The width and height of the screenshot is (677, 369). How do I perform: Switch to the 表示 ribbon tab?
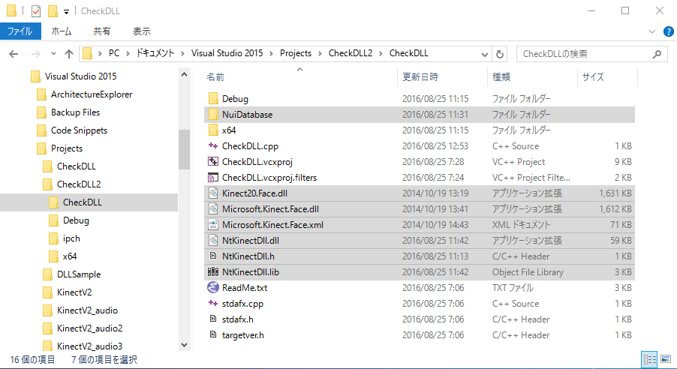141,31
